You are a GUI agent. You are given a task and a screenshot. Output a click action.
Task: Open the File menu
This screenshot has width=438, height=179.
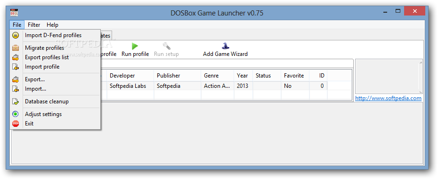pyautogui.click(x=17, y=25)
